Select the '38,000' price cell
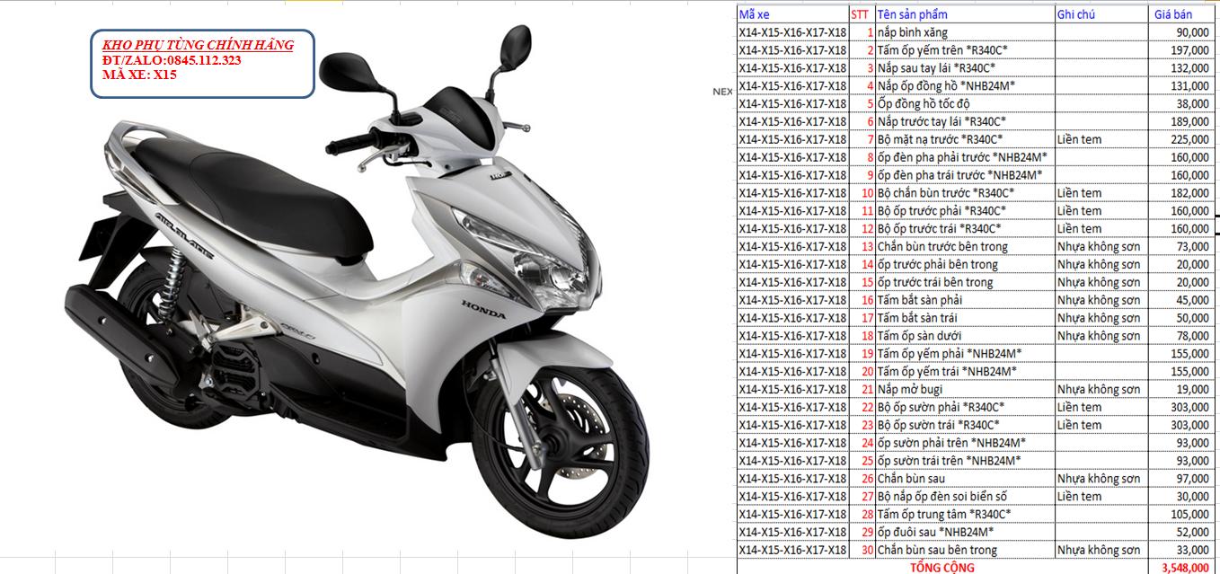Viewport: 1220px width, 574px height. tap(1180, 103)
